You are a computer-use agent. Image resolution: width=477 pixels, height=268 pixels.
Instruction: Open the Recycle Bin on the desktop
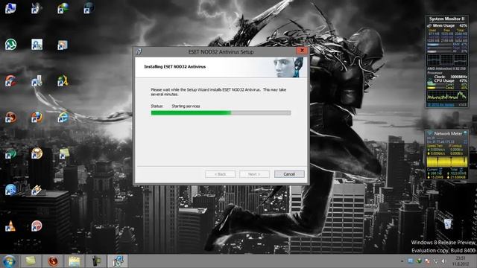(447, 223)
